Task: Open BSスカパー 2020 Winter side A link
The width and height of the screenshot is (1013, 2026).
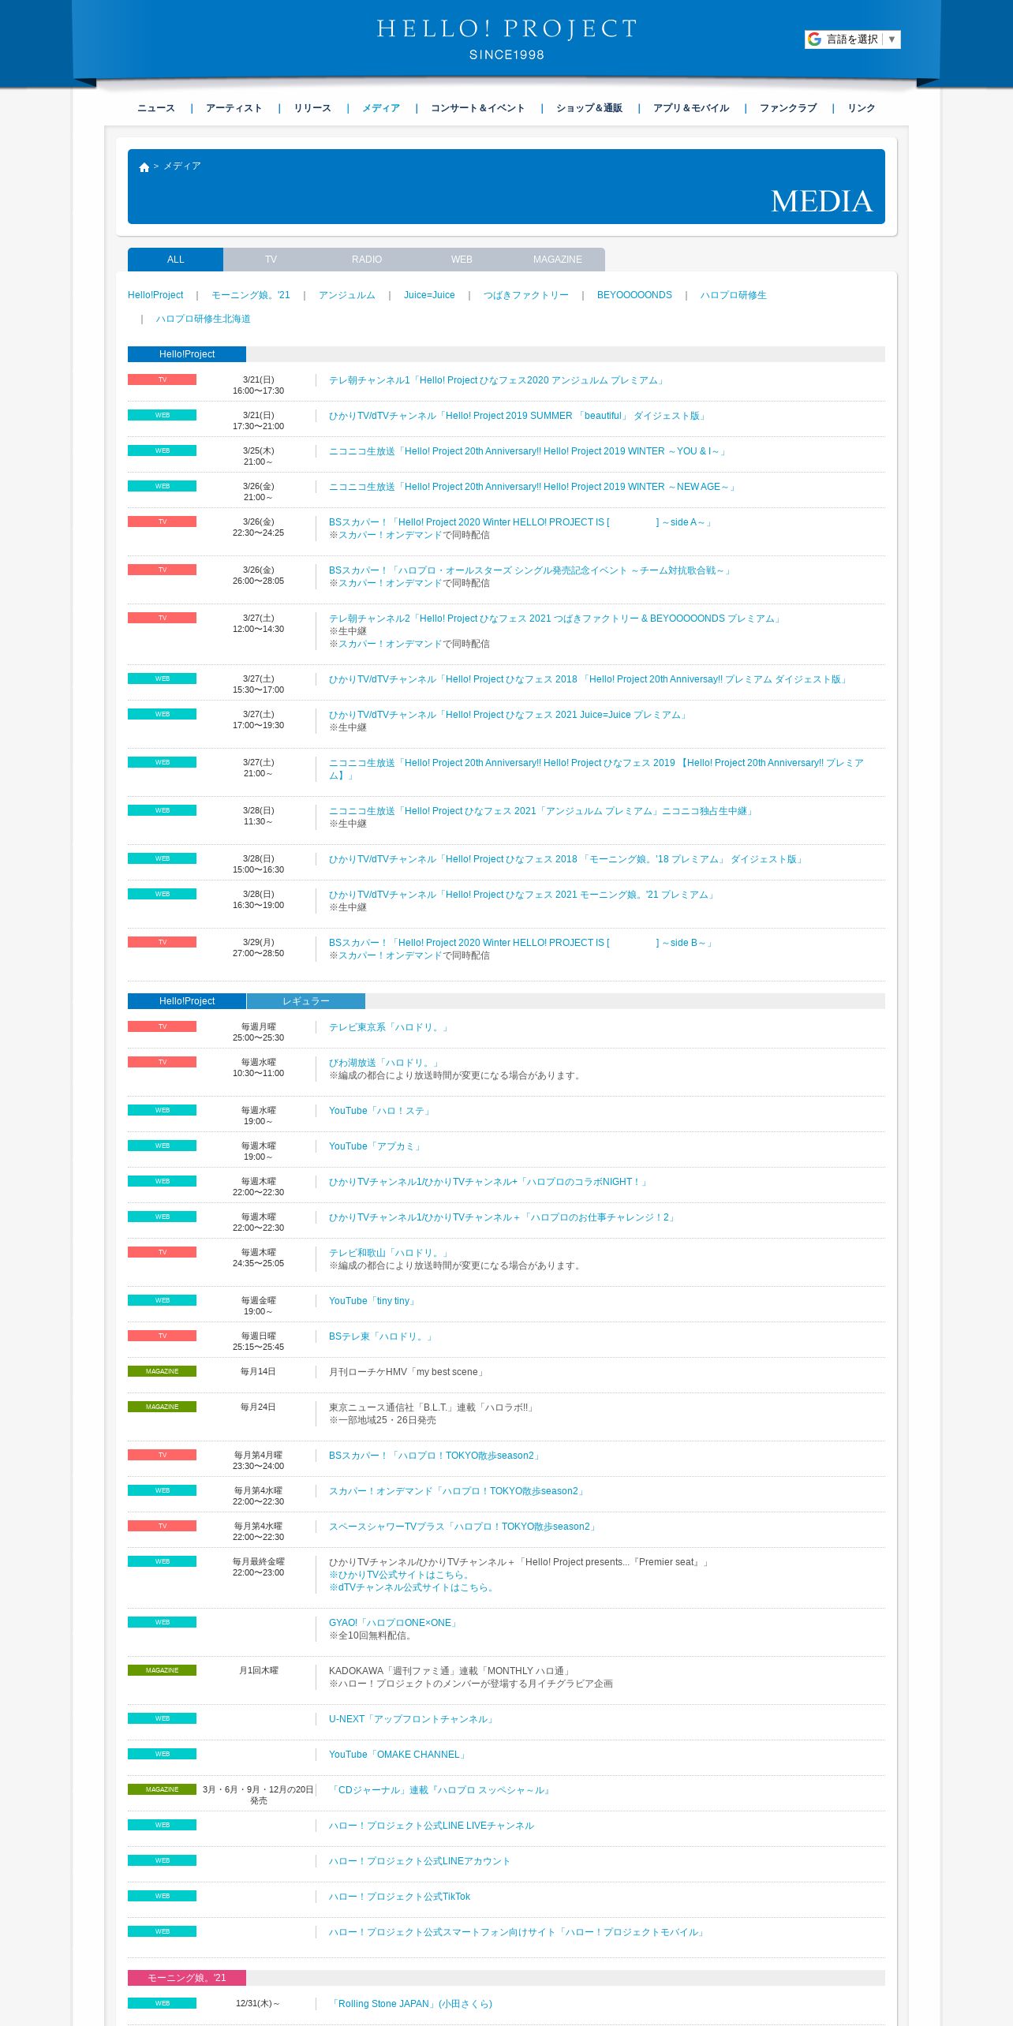Action: 521,522
